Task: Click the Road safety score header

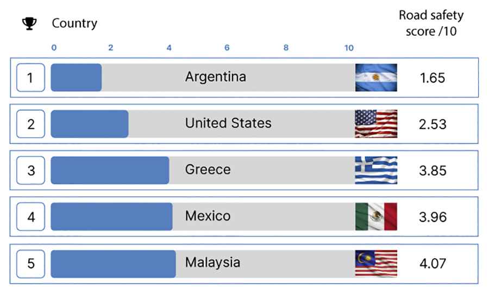Action: coord(431,23)
